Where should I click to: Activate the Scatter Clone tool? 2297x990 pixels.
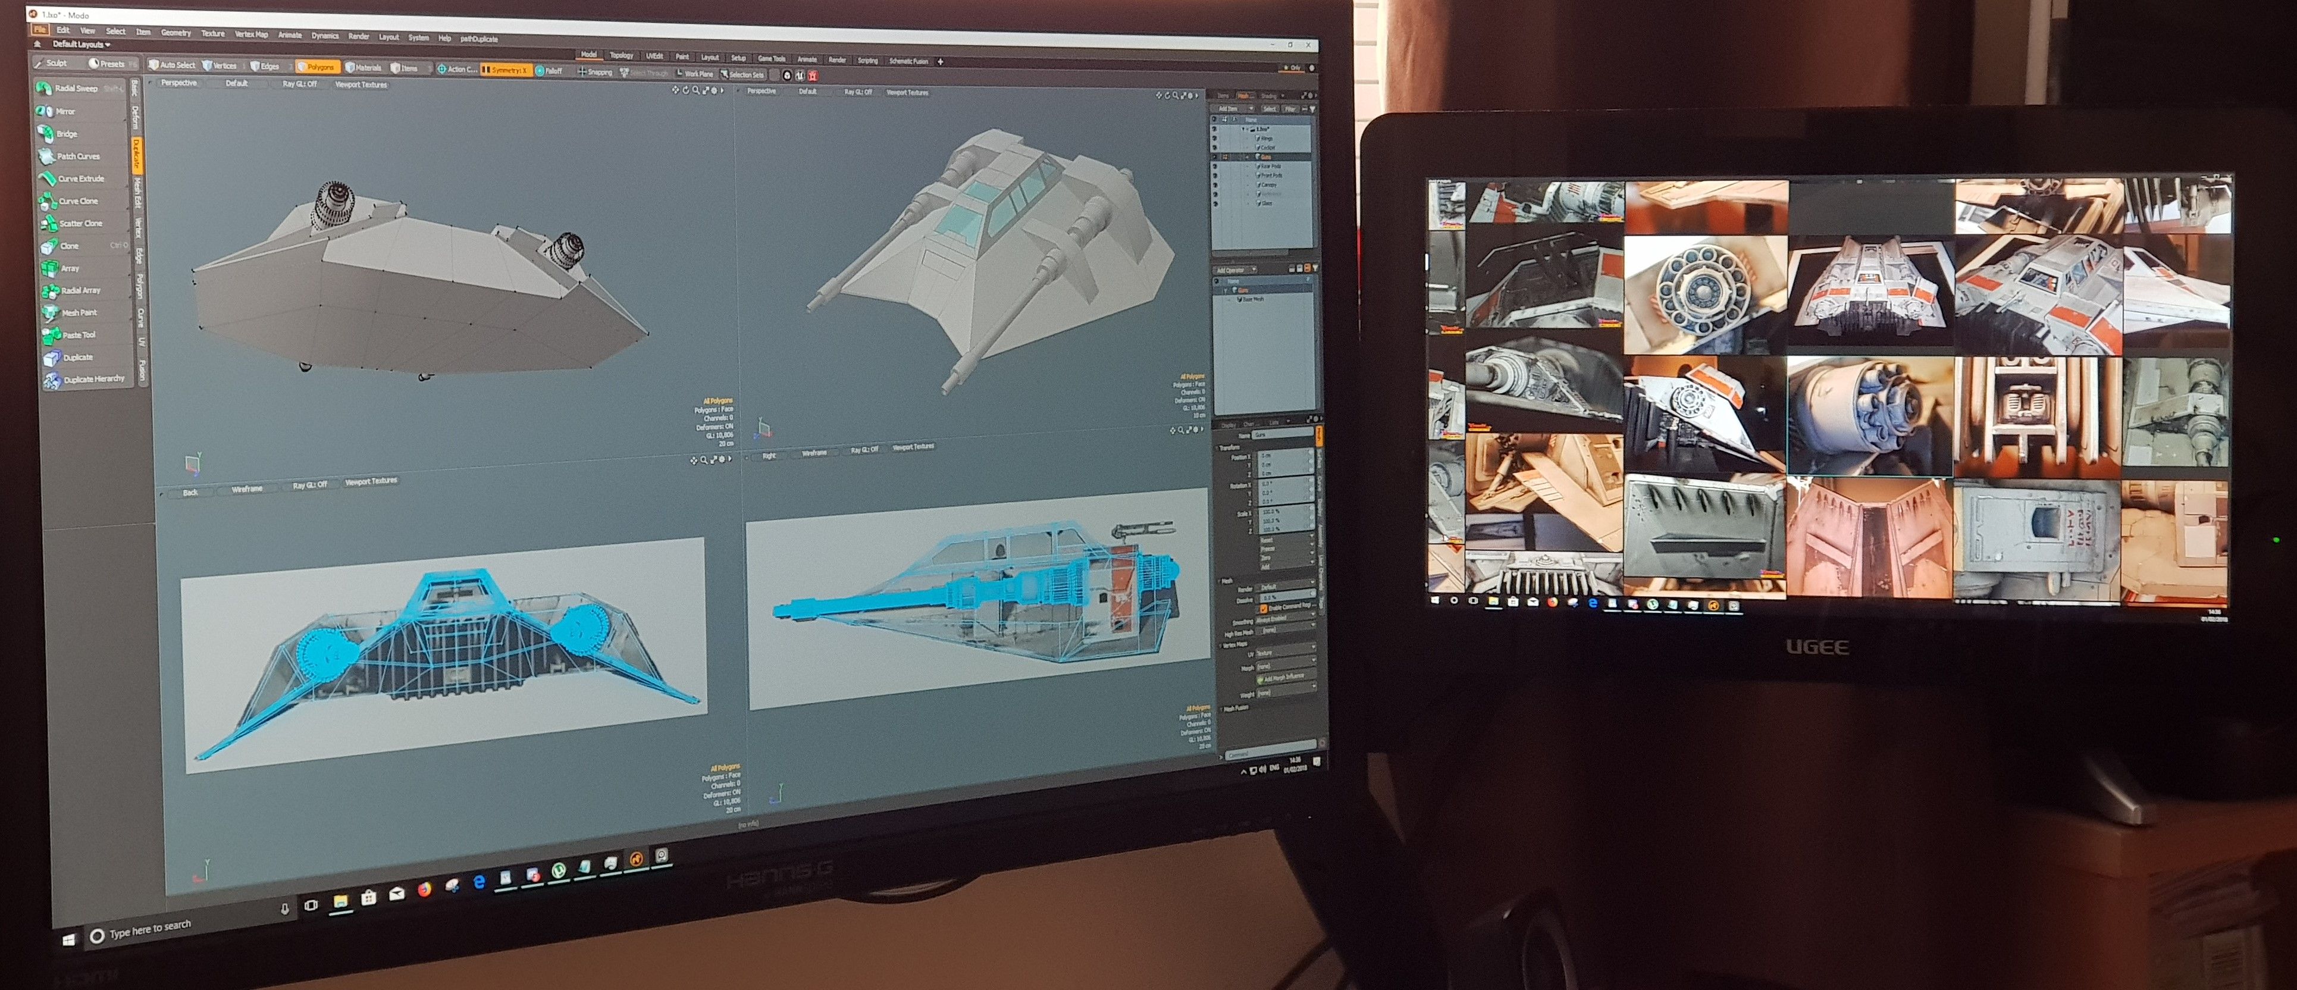(x=83, y=223)
